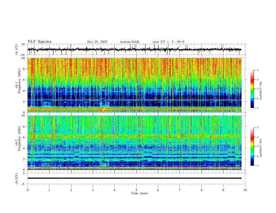
Task: Click the ch.1 spectrogram panel
Action: pos(135,85)
